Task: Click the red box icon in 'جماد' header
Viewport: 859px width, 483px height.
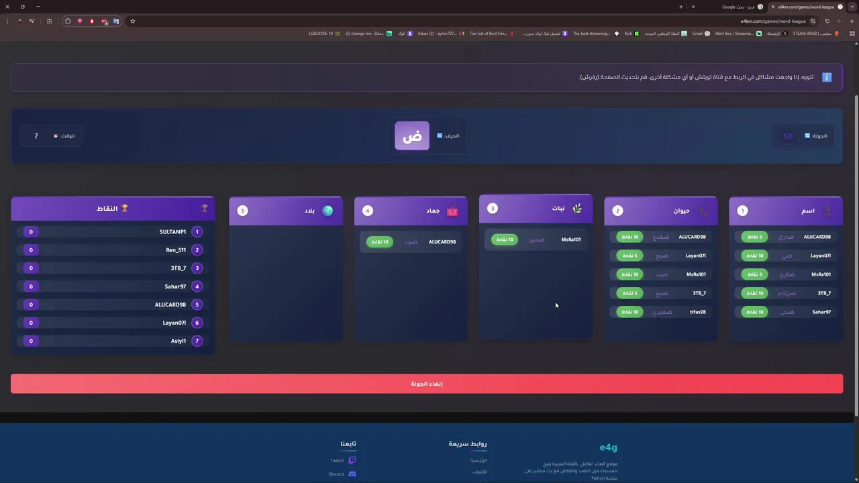Action: (x=452, y=211)
